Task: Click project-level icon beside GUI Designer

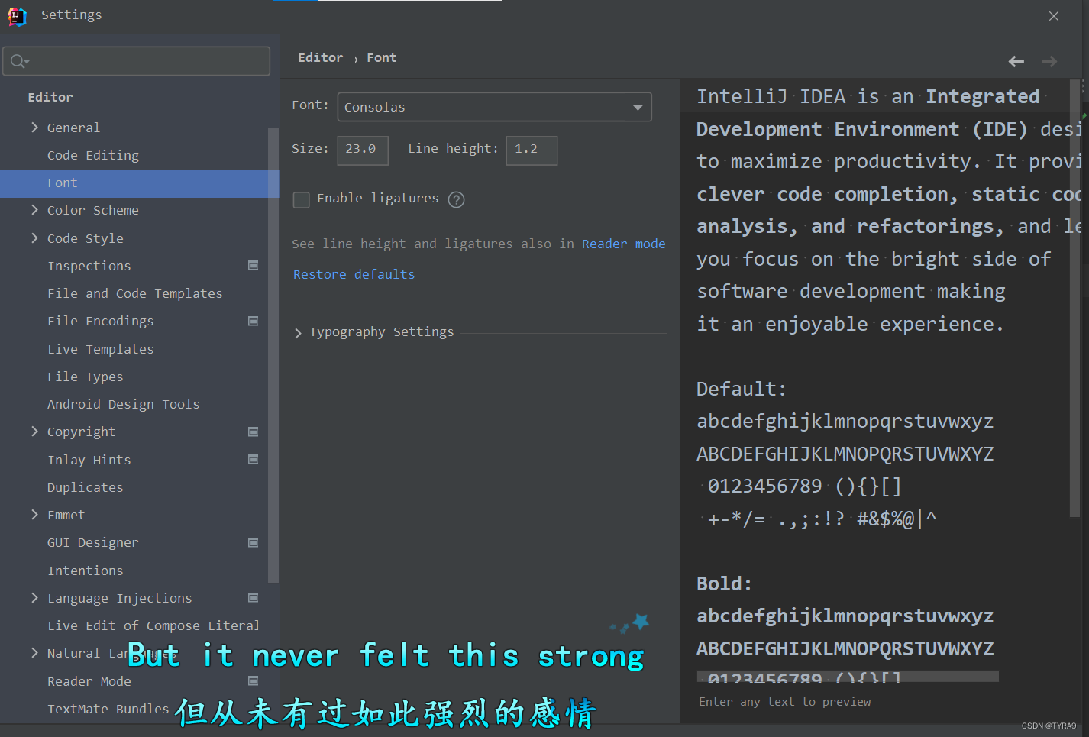Action: [253, 542]
